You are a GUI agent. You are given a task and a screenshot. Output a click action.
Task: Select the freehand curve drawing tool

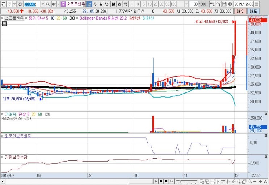pos(234,181)
